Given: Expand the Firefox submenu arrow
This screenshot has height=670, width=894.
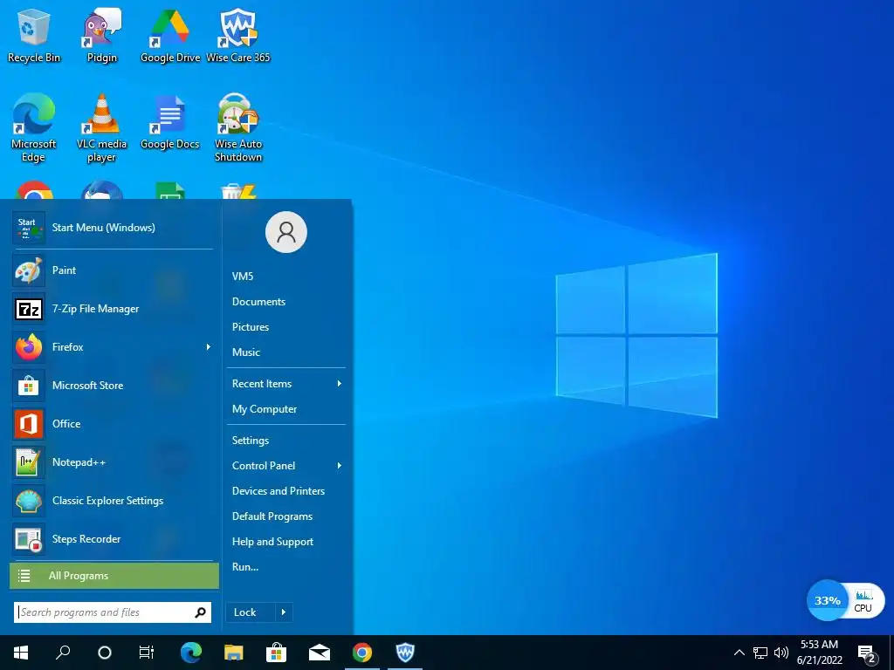Looking at the screenshot, I should click(x=209, y=347).
